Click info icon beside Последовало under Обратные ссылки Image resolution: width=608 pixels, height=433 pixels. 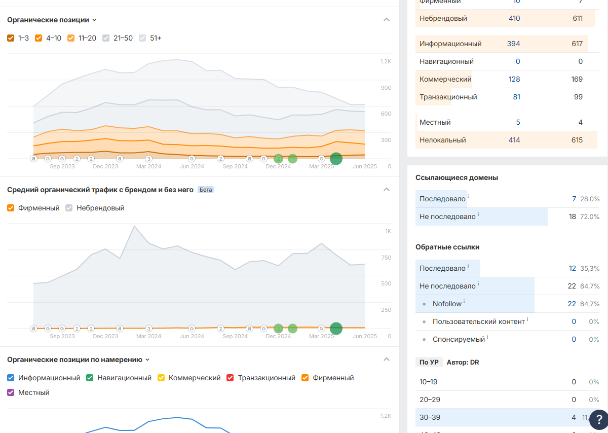(469, 266)
